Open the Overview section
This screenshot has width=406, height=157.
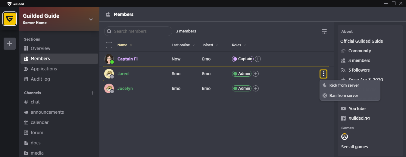click(x=59, y=48)
